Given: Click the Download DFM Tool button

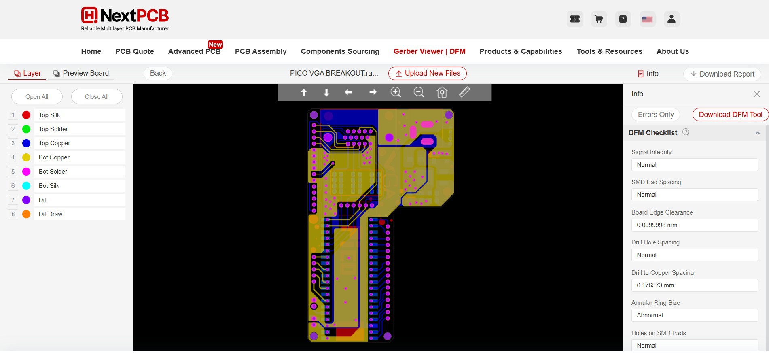Looking at the screenshot, I should 730,115.
